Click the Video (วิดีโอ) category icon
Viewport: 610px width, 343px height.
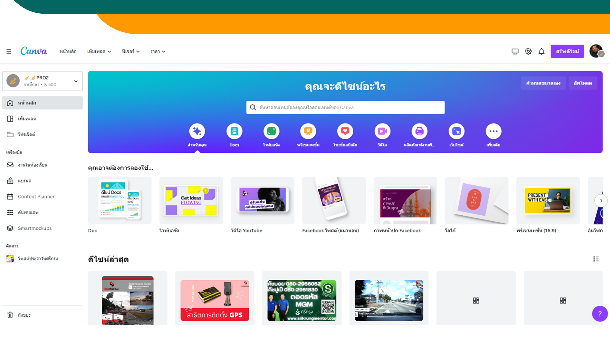382,131
